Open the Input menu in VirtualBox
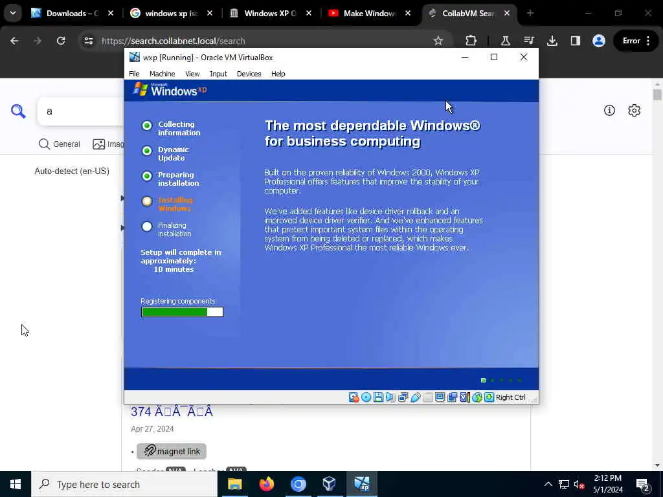Image resolution: width=663 pixels, height=497 pixels. click(x=218, y=74)
